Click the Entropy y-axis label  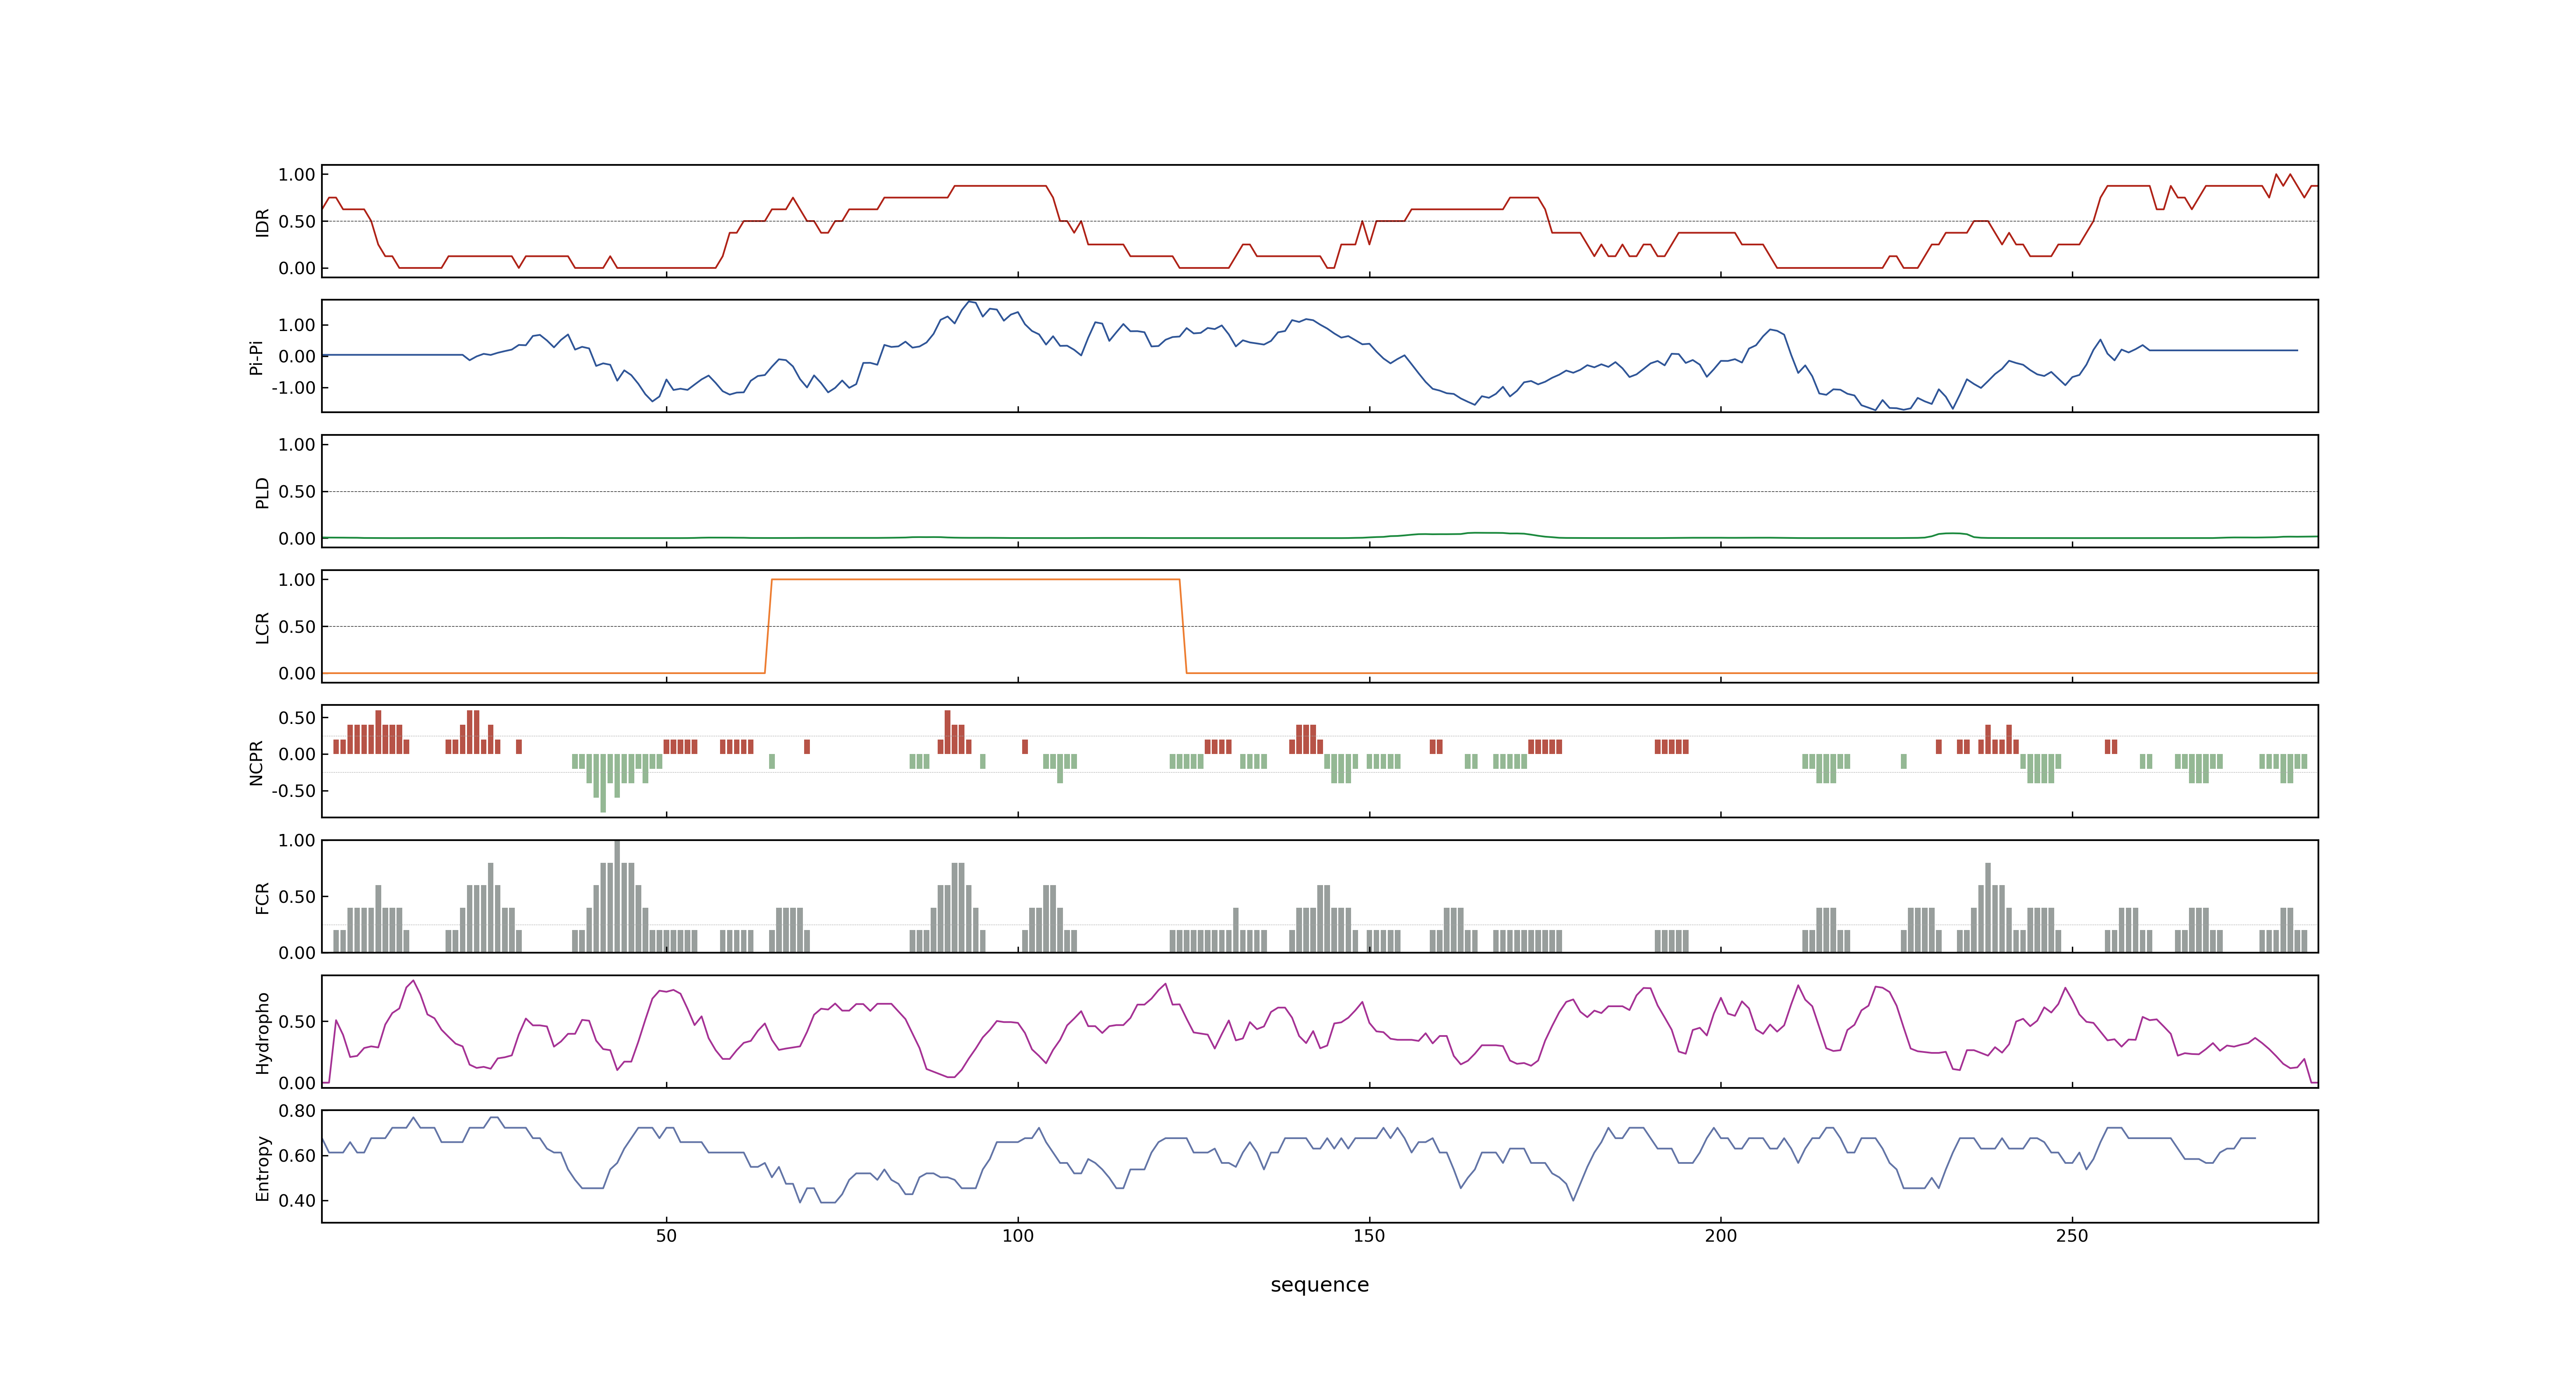point(263,1167)
